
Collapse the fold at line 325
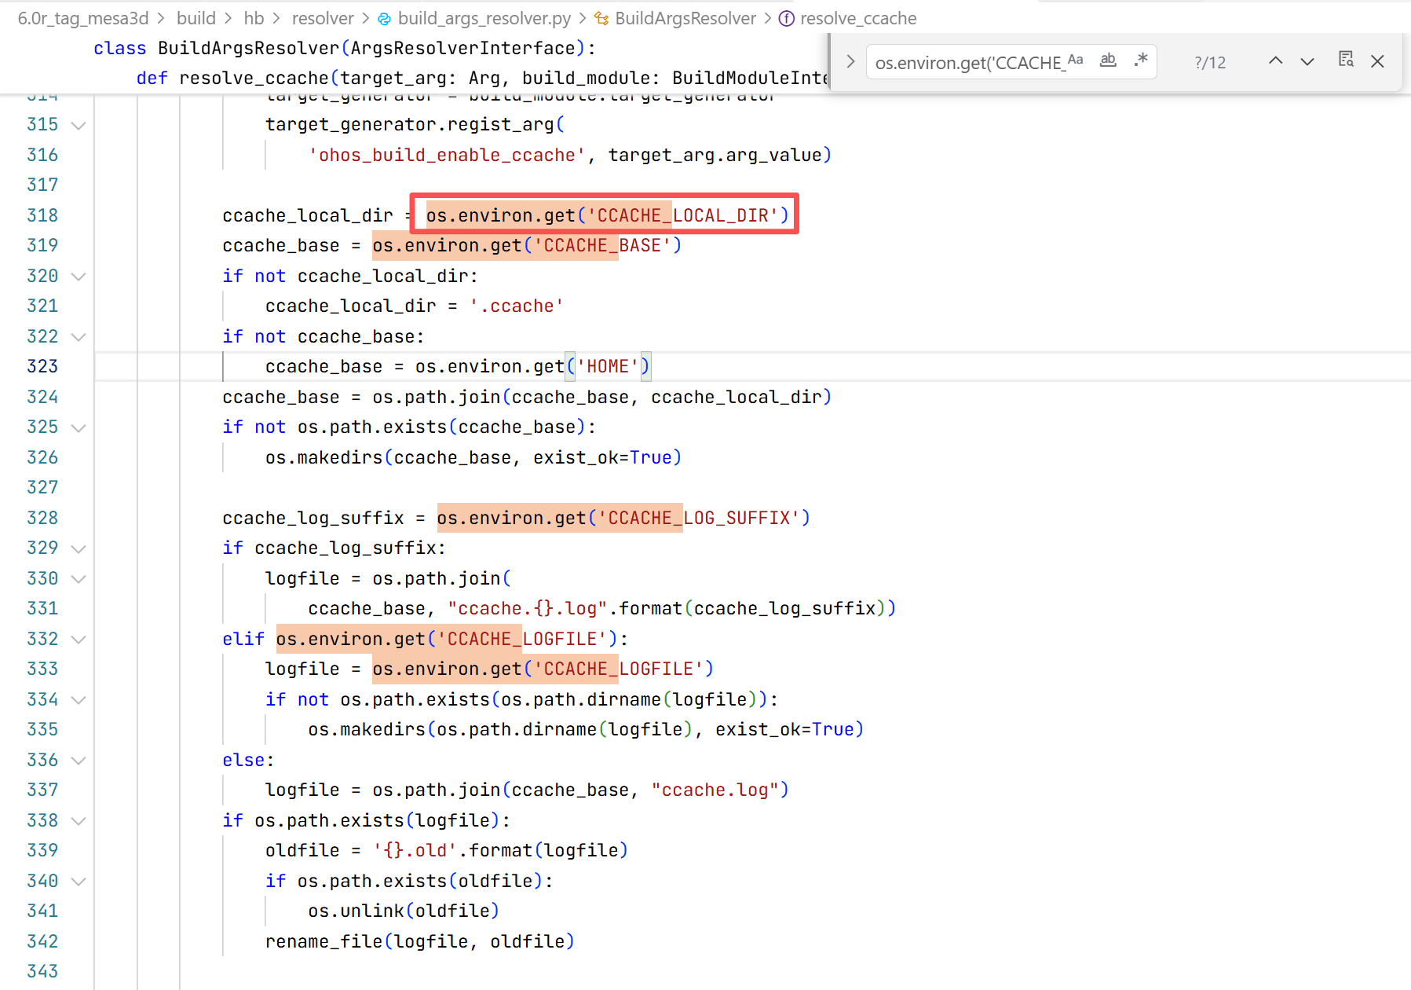pos(79,427)
